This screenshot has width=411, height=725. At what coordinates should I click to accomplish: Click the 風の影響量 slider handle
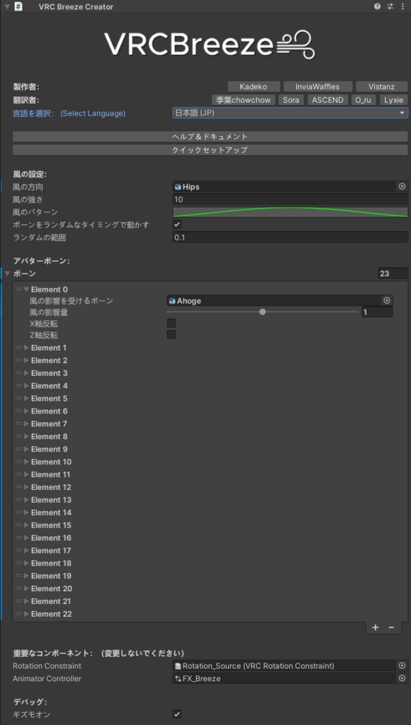pos(262,312)
